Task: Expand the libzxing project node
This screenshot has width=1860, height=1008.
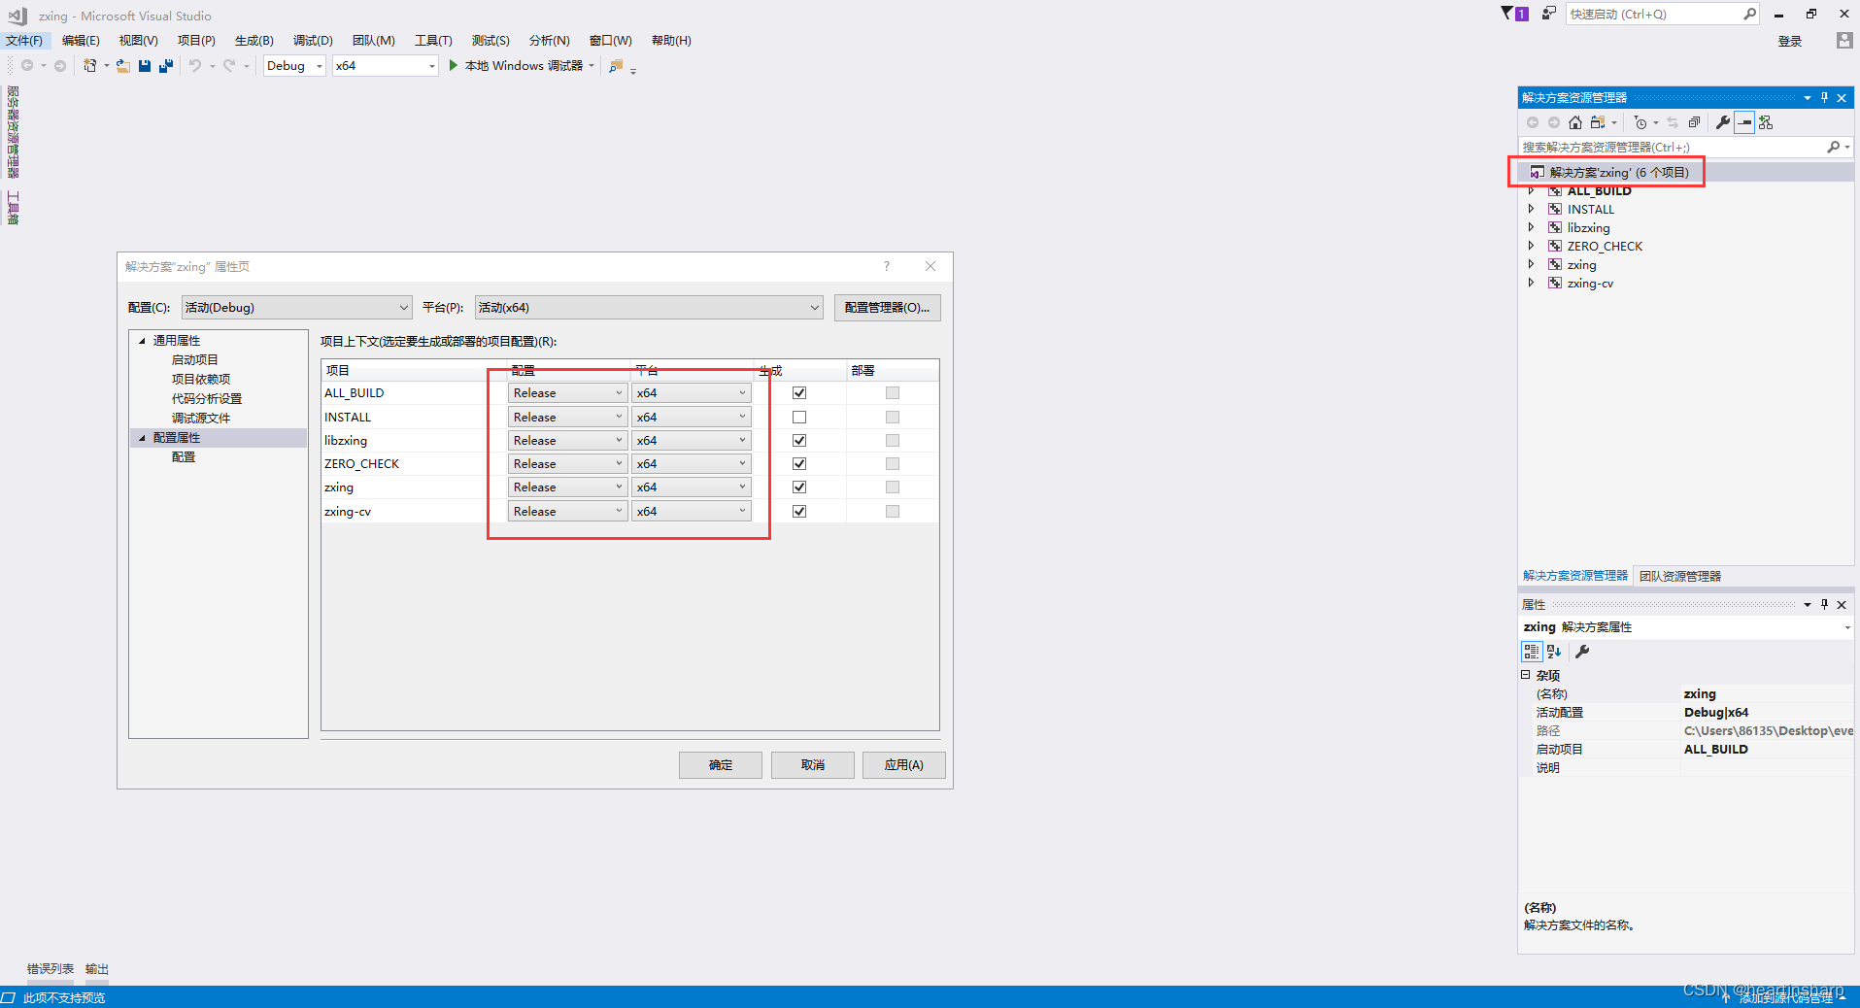Action: [1532, 227]
